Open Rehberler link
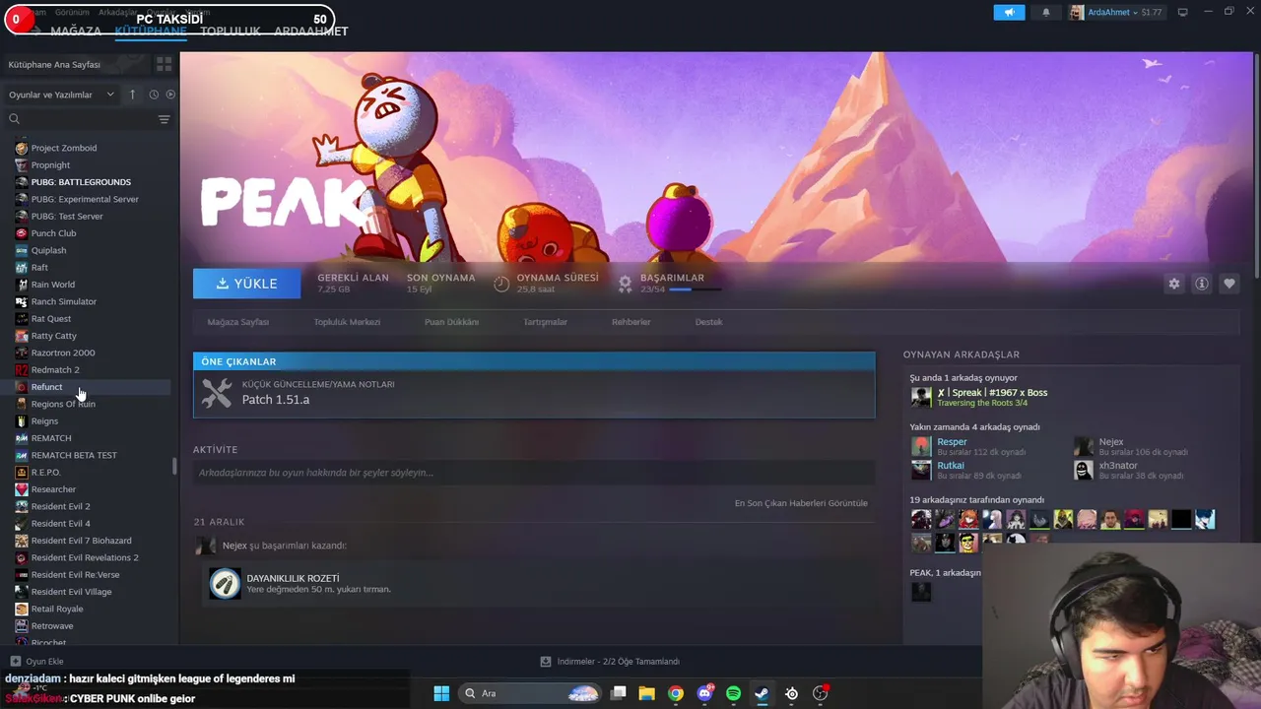The width and height of the screenshot is (1261, 709). click(x=630, y=322)
